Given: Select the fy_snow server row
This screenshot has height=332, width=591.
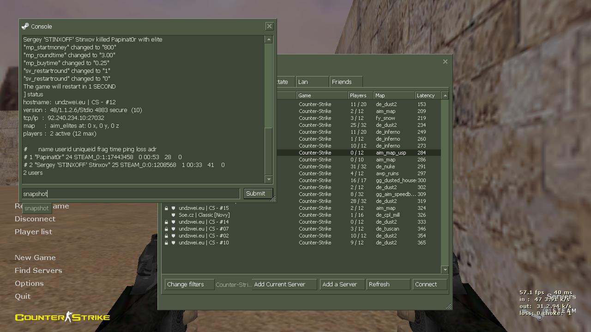Looking at the screenshot, I should [359, 118].
